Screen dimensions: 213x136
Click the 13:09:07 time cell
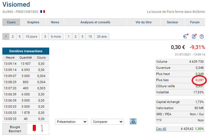tap(10, 76)
